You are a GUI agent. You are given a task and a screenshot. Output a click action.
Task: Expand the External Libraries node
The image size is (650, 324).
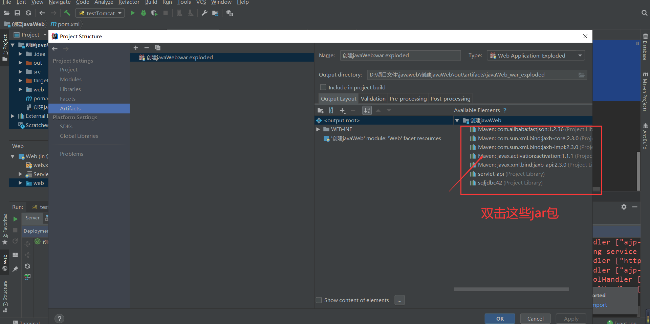click(x=13, y=116)
